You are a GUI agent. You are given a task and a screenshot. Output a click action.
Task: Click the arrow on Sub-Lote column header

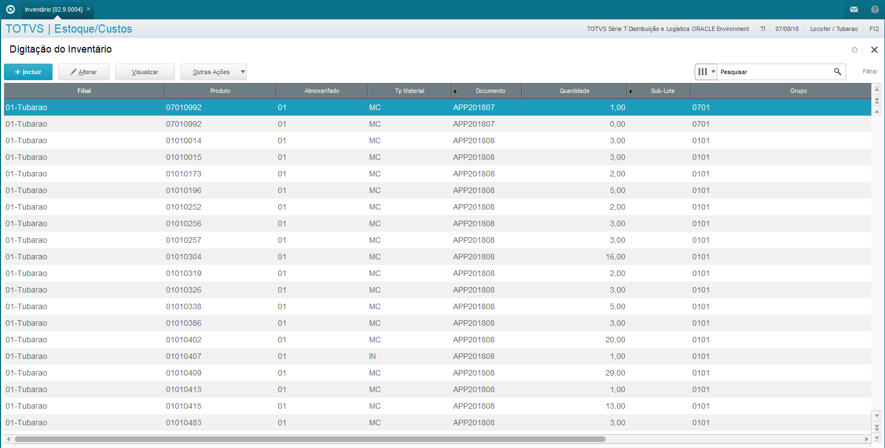(630, 91)
